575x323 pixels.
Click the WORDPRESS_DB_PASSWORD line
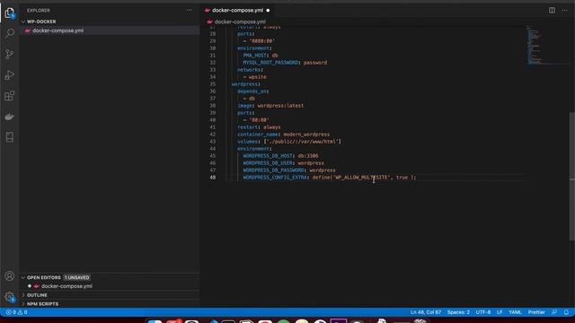click(x=289, y=170)
